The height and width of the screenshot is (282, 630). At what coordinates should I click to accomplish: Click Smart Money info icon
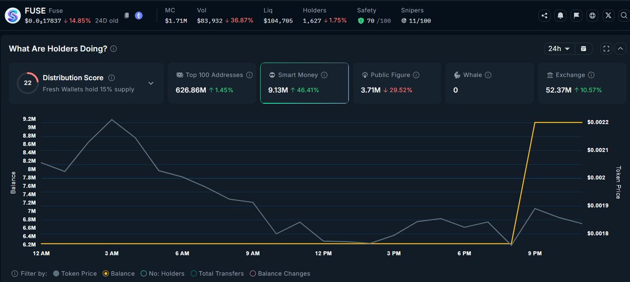pyautogui.click(x=324, y=75)
